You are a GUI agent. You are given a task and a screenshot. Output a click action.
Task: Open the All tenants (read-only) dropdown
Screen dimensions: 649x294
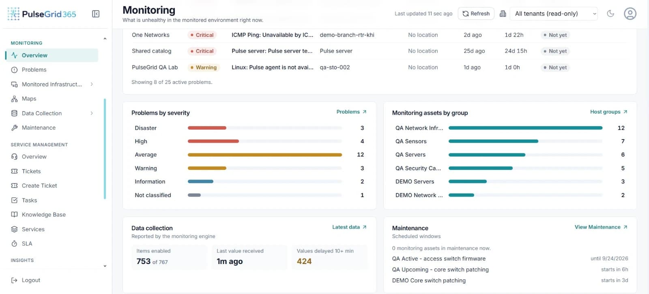point(554,13)
